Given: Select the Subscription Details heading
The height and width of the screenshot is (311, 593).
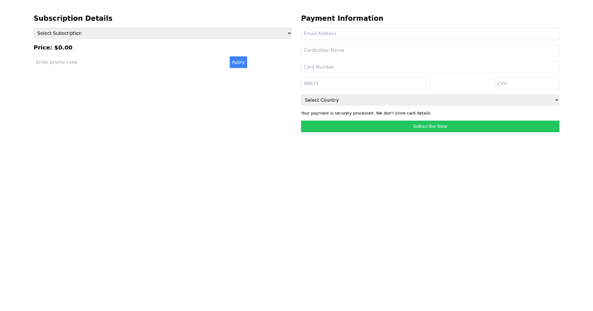Looking at the screenshot, I should click(x=73, y=18).
